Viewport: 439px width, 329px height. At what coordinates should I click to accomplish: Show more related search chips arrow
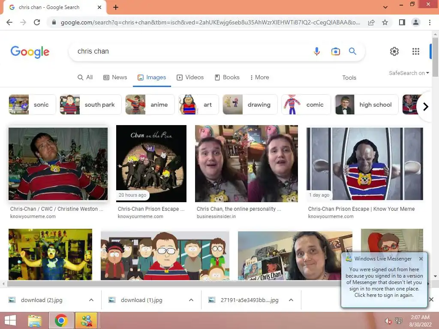click(x=425, y=107)
